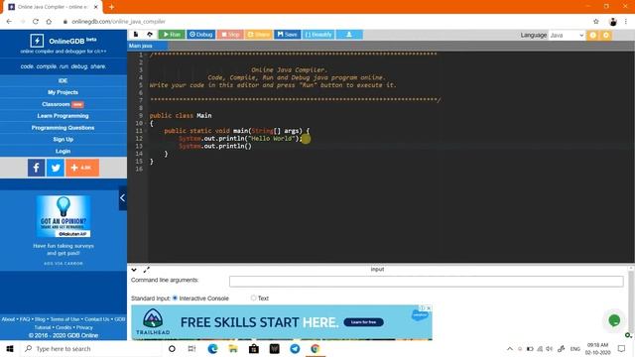This screenshot has width=635, height=357.
Task: Open the notification center icon
Action: 622,348
